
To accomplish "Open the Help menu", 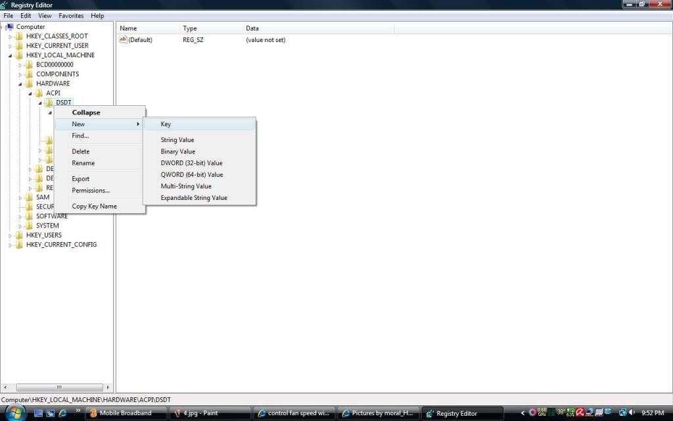I will (x=97, y=16).
